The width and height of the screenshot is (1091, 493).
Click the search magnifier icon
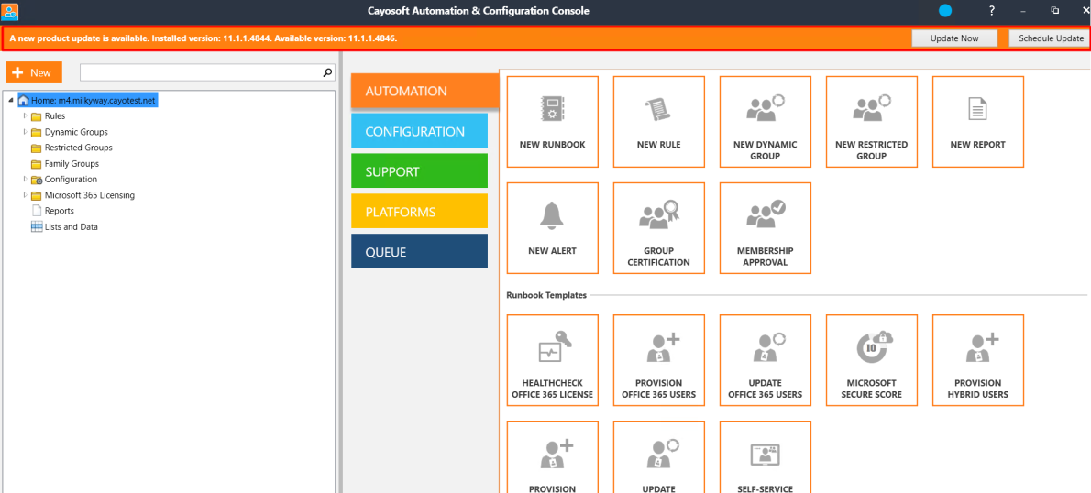pos(327,72)
